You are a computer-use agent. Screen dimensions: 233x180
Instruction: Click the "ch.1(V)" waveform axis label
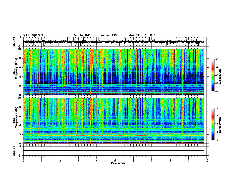(x=14, y=42)
